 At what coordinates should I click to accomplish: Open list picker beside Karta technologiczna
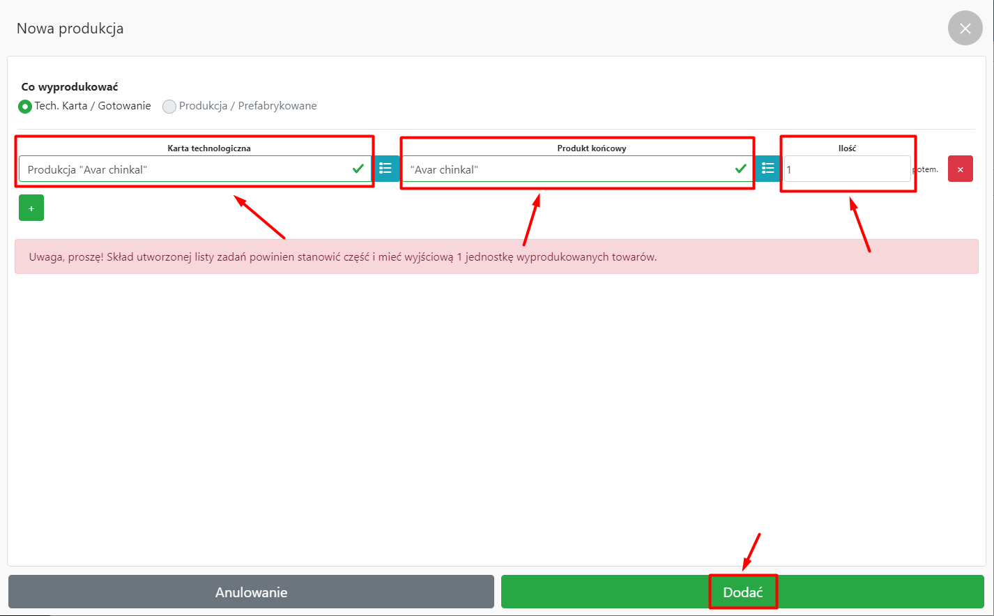[385, 169]
